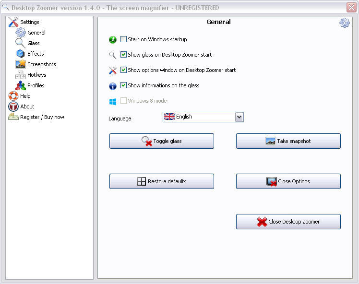Open the Help page
Viewport: 359px width, 284px height.
tap(25, 96)
